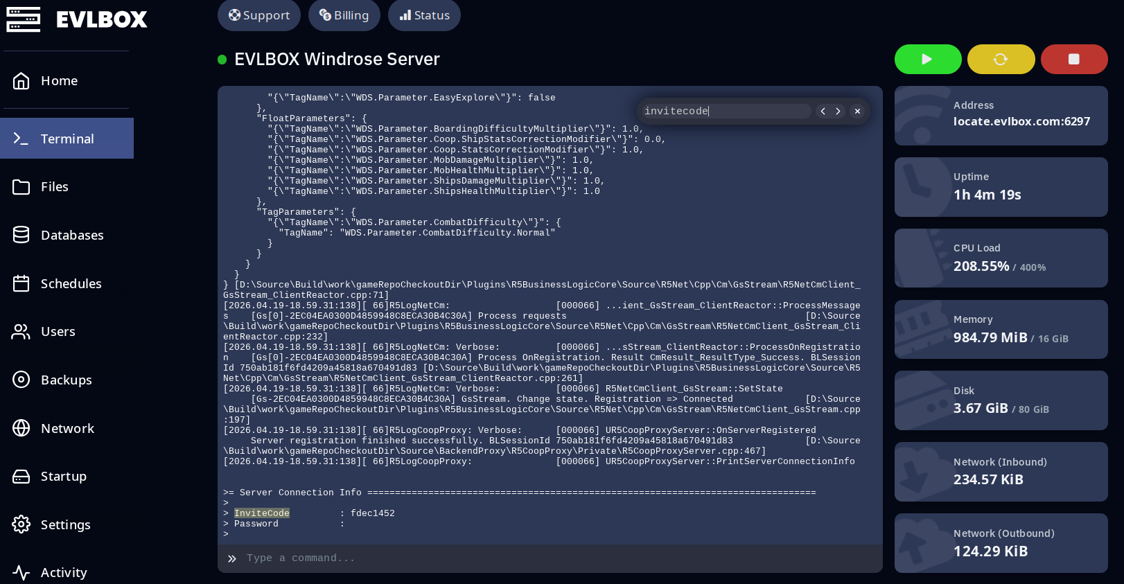Stop the server with the red button
This screenshot has width=1124, height=584.
coord(1074,60)
